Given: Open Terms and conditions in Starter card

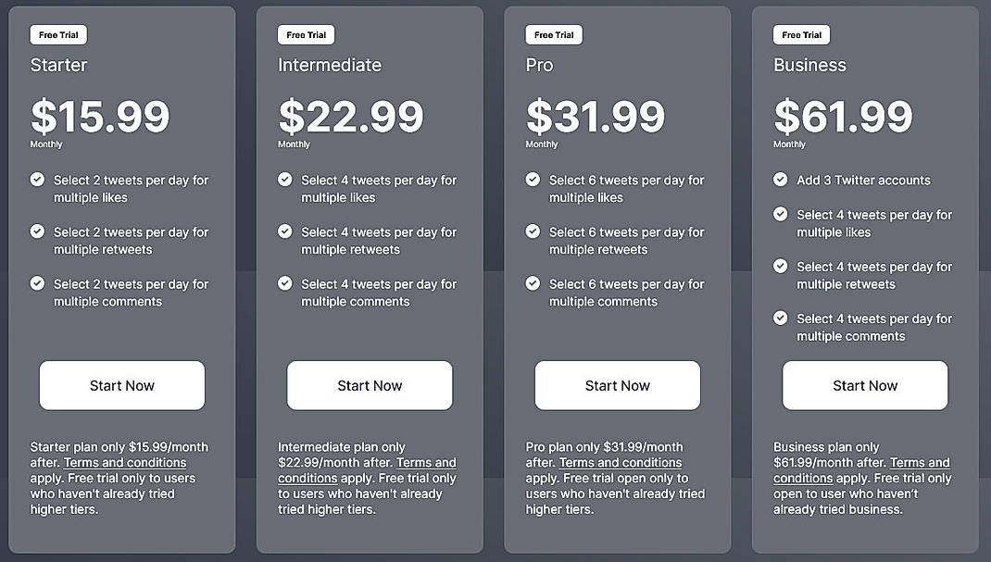Looking at the screenshot, I should click(x=125, y=463).
